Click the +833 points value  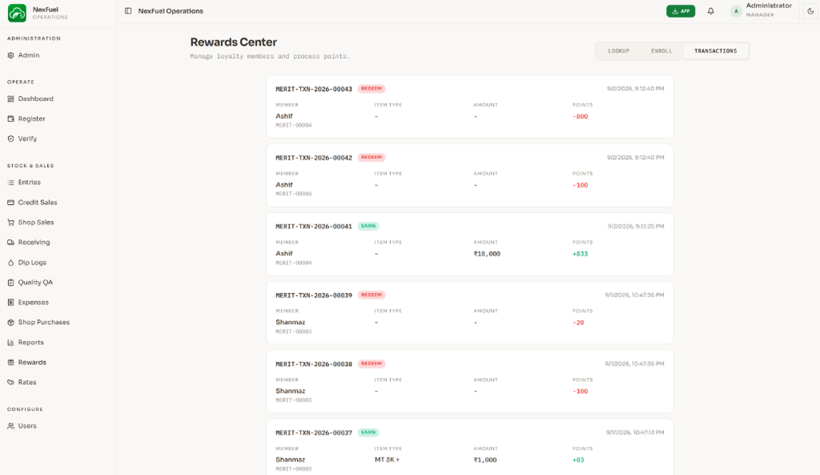(x=580, y=254)
